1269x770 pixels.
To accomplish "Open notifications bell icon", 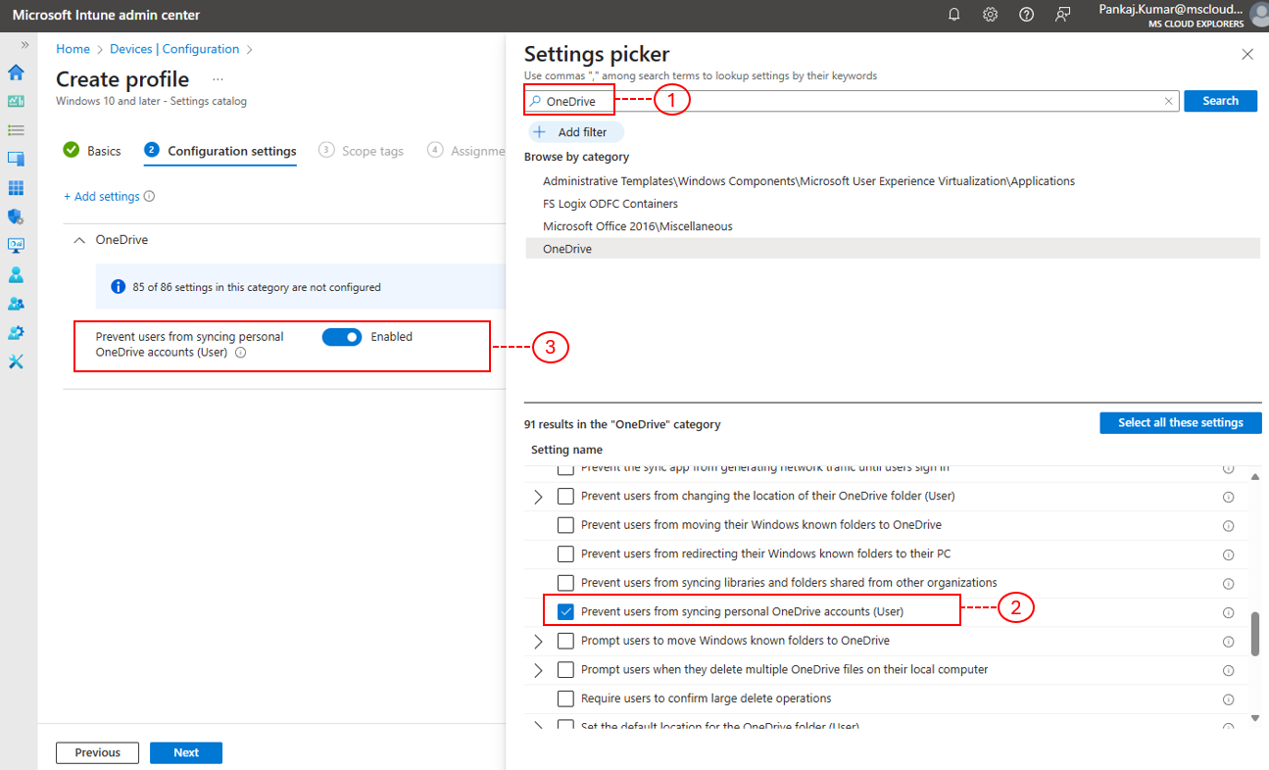I will coord(953,15).
